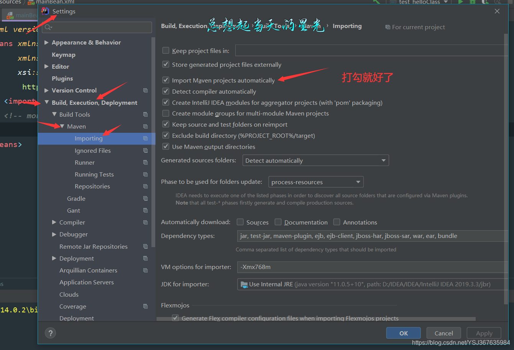Image resolution: width=514 pixels, height=350 pixels.
Task: Collapse Maven tree node
Action: pos(62,126)
